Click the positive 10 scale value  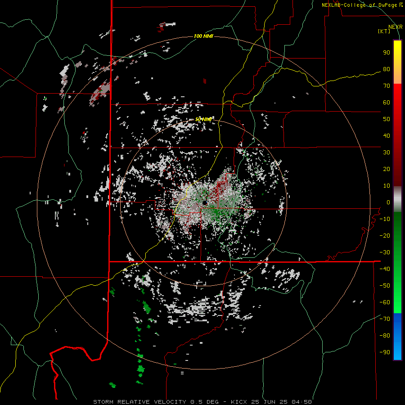tap(387, 186)
